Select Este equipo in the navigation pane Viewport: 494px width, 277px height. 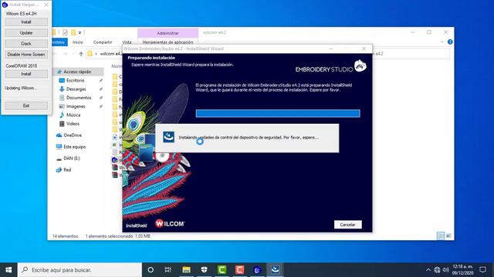[x=74, y=147]
